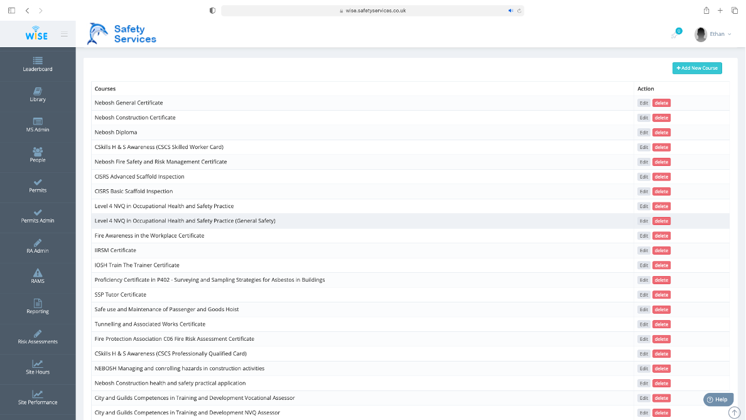
Task: Open Permits Admin in the sidebar
Action: 38,216
